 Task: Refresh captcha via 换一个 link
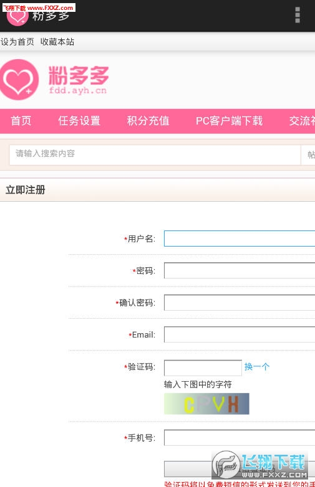point(257,367)
